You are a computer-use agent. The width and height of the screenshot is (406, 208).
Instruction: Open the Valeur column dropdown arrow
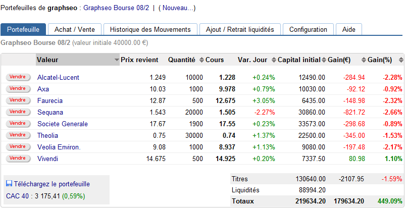117,60
